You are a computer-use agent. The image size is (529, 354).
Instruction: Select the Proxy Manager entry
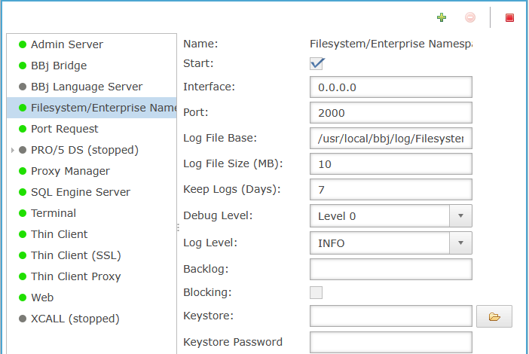point(70,171)
